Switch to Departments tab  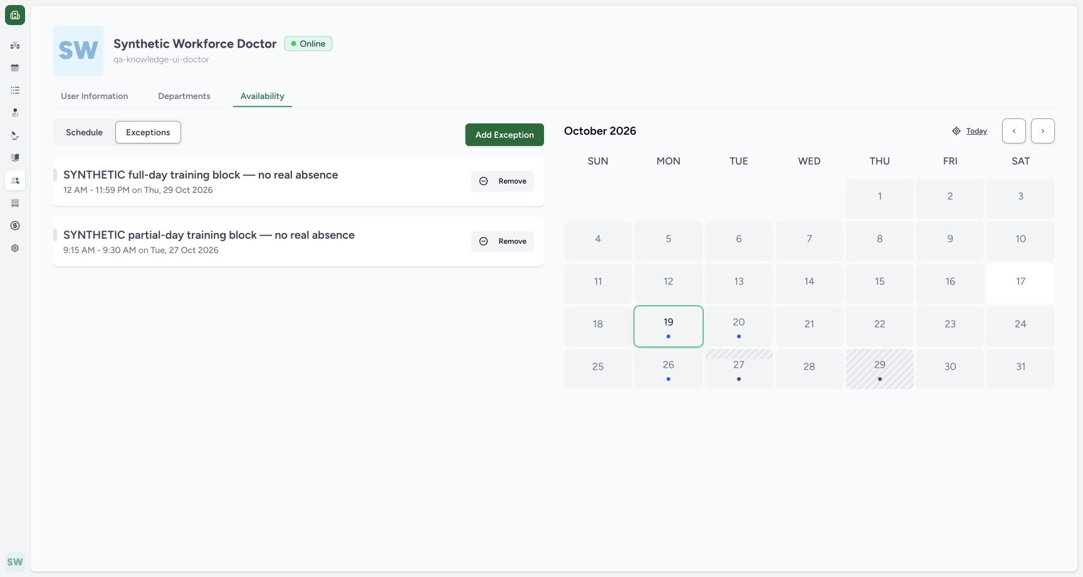click(184, 96)
